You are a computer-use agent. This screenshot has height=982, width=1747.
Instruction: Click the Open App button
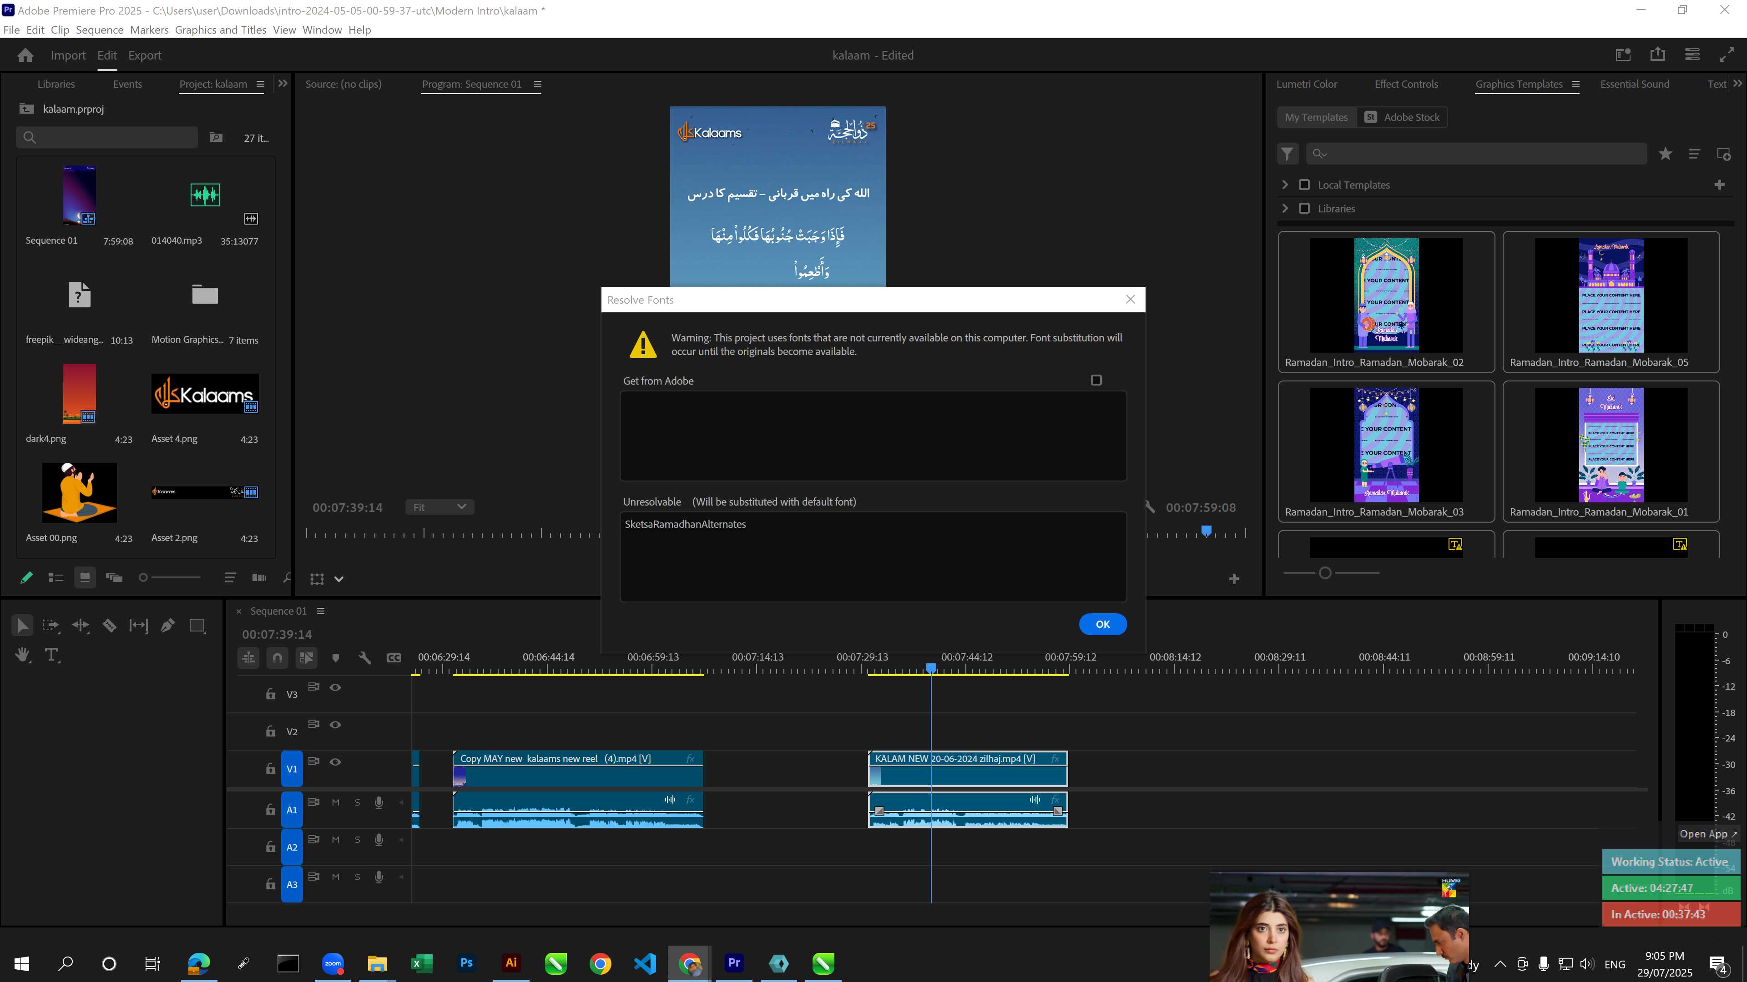[1708, 834]
